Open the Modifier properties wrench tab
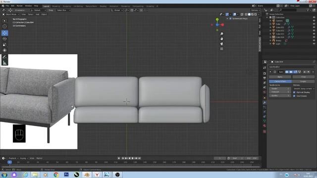The image size is (317, 178). (264, 102)
